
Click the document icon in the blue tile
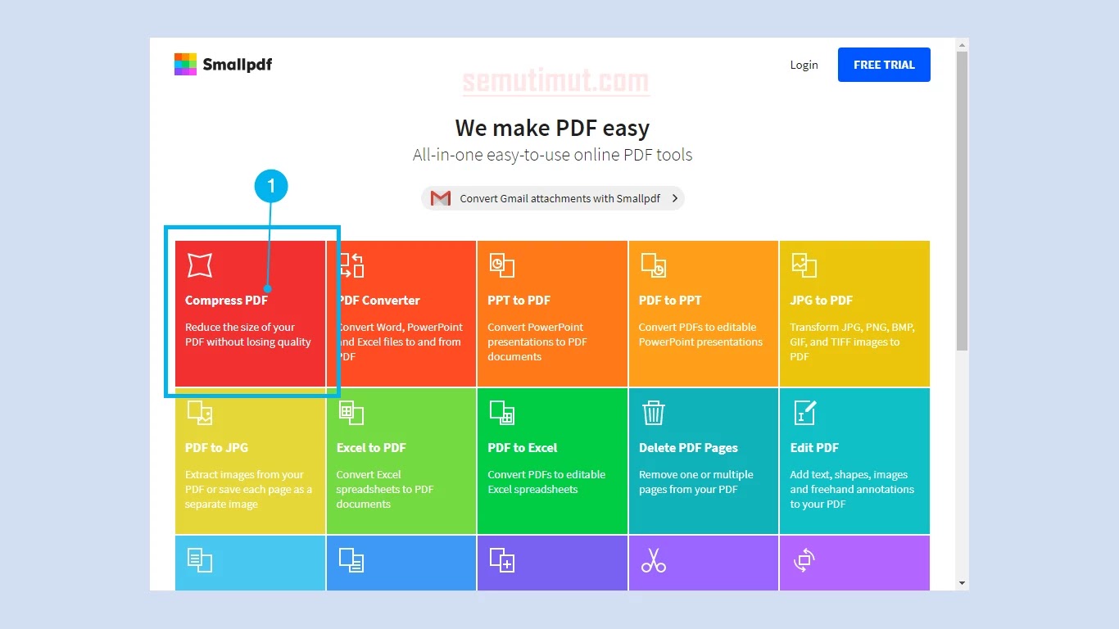pos(351,560)
